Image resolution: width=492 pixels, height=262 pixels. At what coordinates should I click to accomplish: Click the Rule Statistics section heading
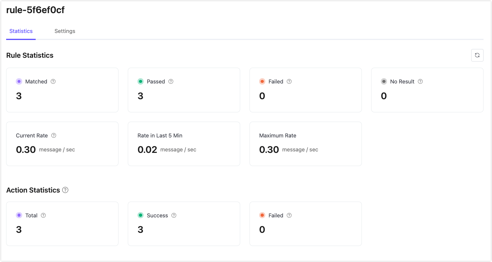tap(30, 55)
